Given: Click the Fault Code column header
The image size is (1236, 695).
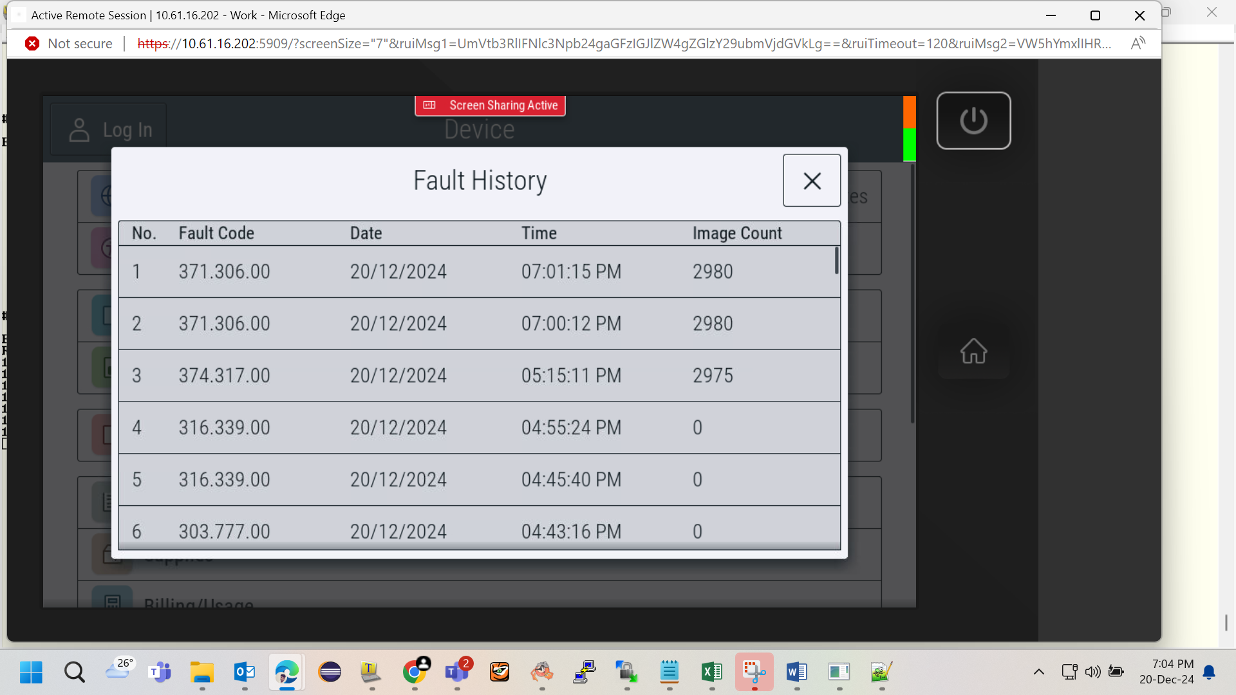Looking at the screenshot, I should (216, 234).
